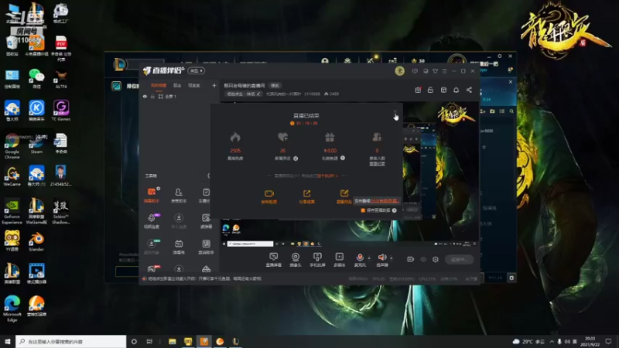This screenshot has height=348, width=619.
Task: Open streaming settings gear
Action: 436,259
